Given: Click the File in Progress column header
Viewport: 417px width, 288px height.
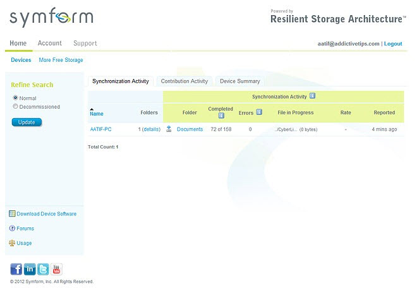Looking at the screenshot, I should click(x=296, y=112).
